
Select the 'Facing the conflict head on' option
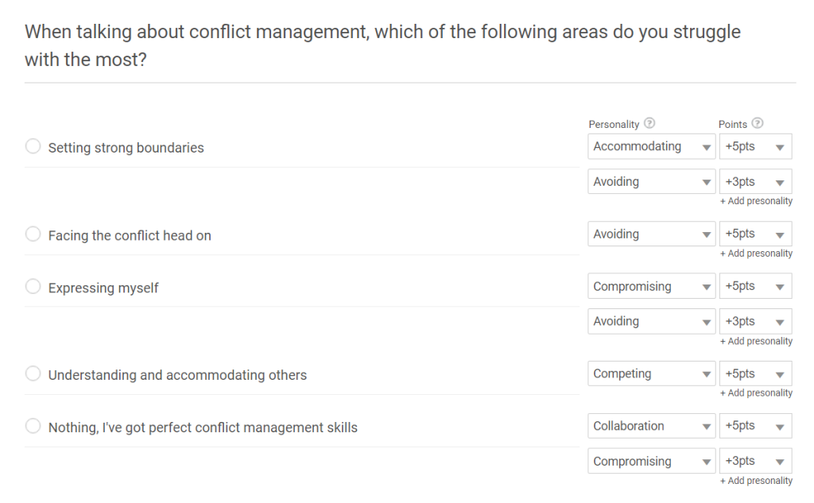[33, 234]
